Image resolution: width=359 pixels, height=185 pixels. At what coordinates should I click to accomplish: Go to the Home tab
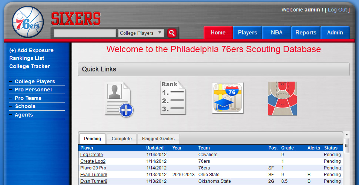coord(218,33)
